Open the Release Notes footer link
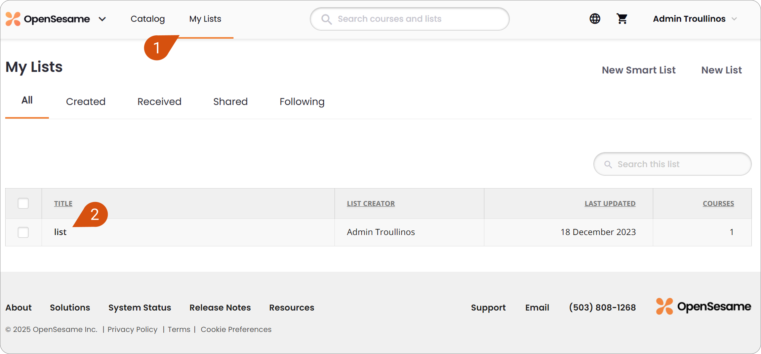 click(x=220, y=307)
